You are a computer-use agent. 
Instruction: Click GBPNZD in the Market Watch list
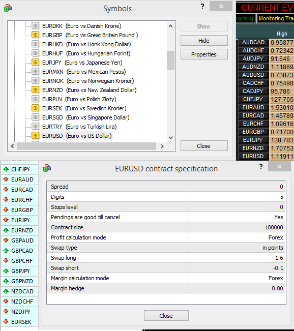(22, 281)
